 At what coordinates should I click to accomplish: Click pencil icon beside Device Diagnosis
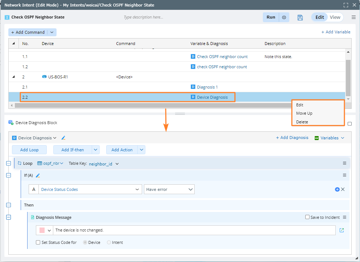pos(63,138)
